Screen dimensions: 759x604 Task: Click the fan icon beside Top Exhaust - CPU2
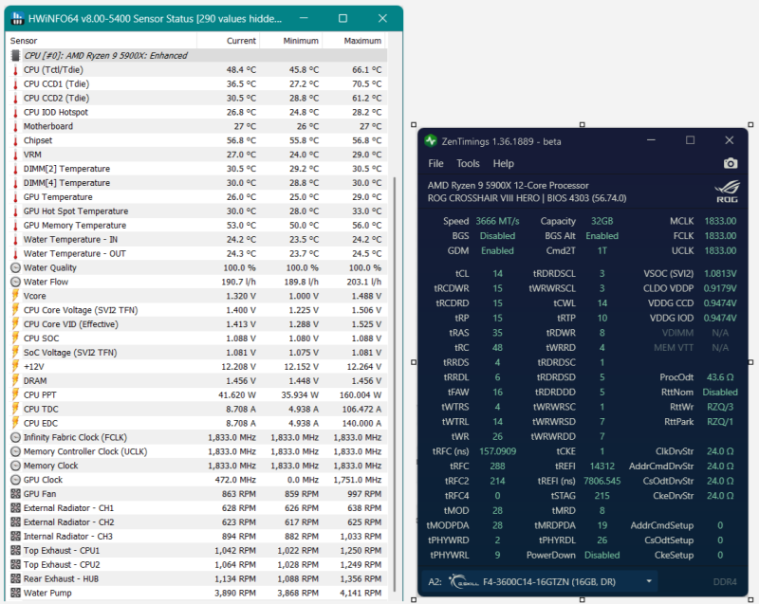point(15,565)
